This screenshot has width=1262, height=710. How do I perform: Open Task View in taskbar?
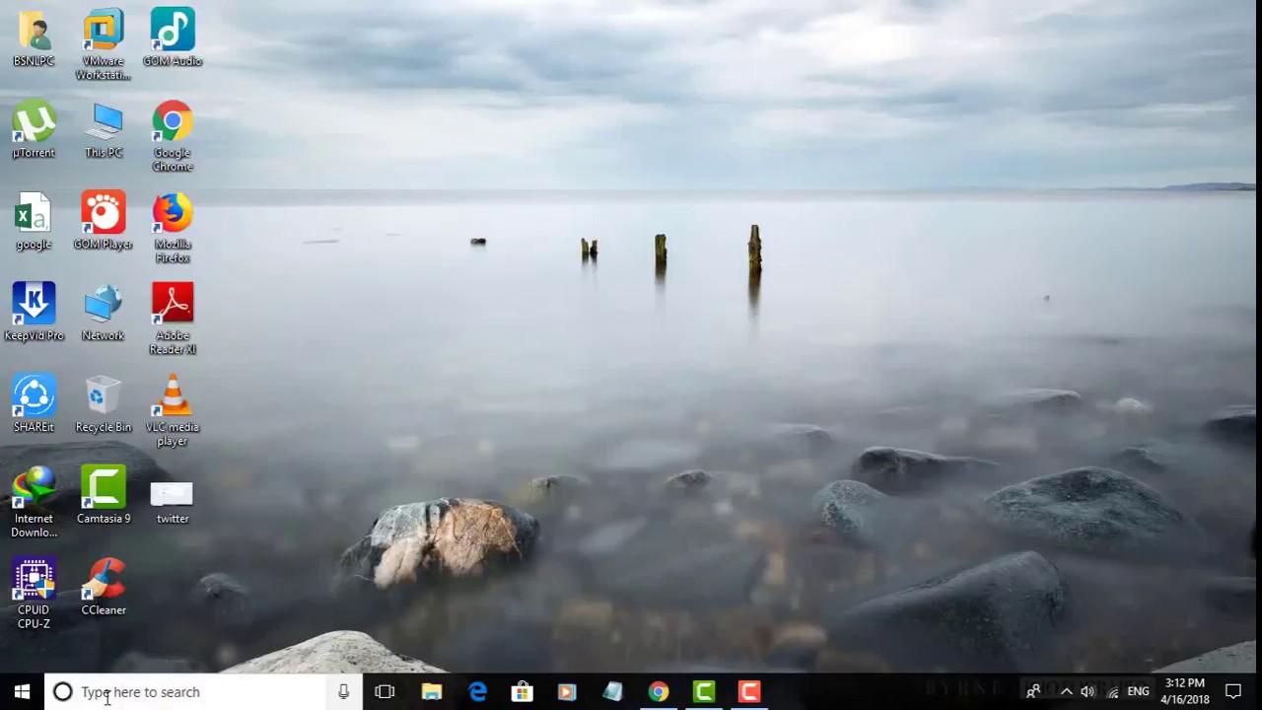(385, 692)
